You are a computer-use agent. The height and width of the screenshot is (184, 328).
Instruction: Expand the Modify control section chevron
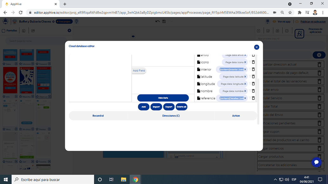(217, 157)
